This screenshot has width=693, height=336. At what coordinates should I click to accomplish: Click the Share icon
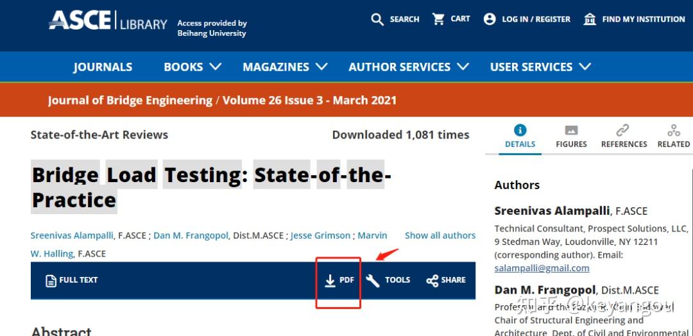pos(432,280)
